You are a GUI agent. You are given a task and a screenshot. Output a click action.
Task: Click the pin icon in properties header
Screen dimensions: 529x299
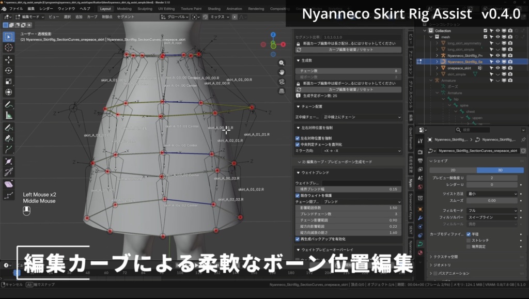(x=523, y=139)
